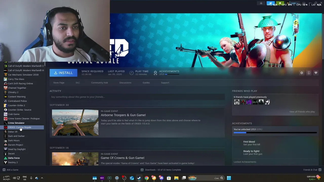Click View all friends who play
This screenshot has width=324, height=182.
click(302, 112)
